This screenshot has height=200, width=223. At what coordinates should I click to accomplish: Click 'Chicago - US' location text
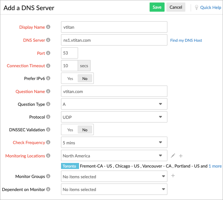(127, 166)
